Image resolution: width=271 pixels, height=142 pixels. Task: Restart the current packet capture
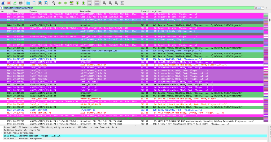click(x=15, y=3)
